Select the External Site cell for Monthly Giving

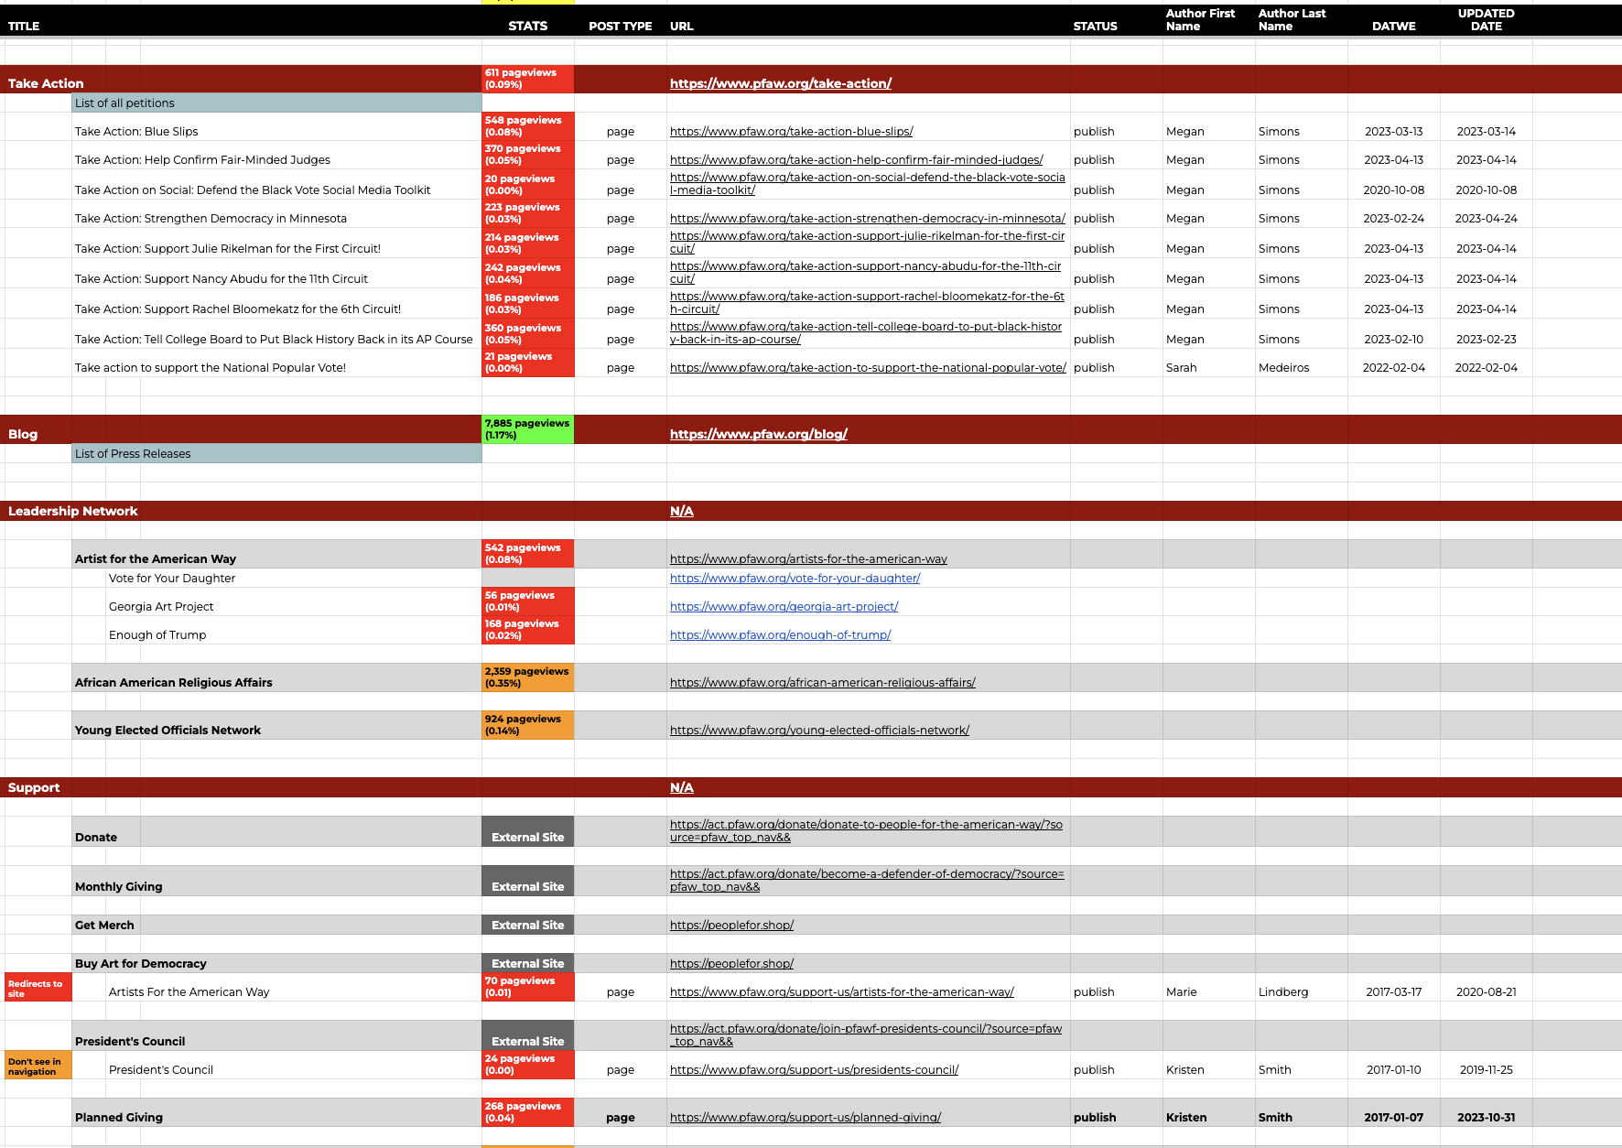(x=527, y=886)
